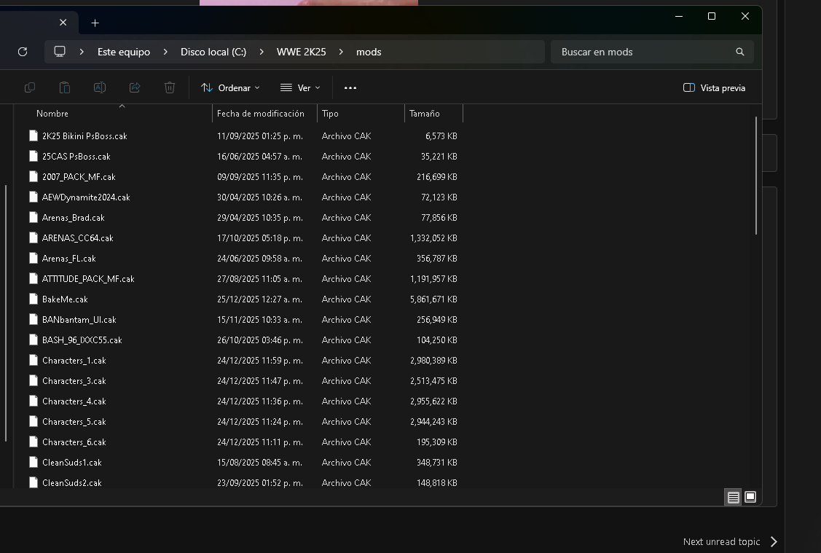Sort by the Tamaño column header

[x=433, y=114]
